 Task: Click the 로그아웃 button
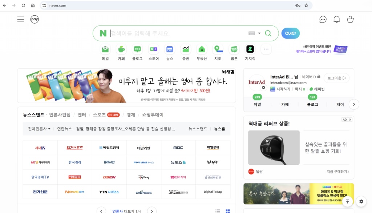[336, 78]
